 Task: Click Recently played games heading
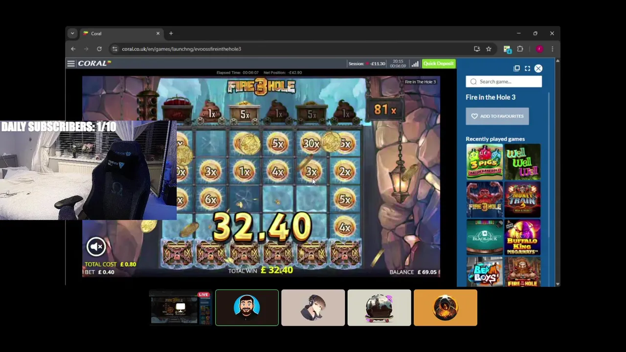click(495, 139)
